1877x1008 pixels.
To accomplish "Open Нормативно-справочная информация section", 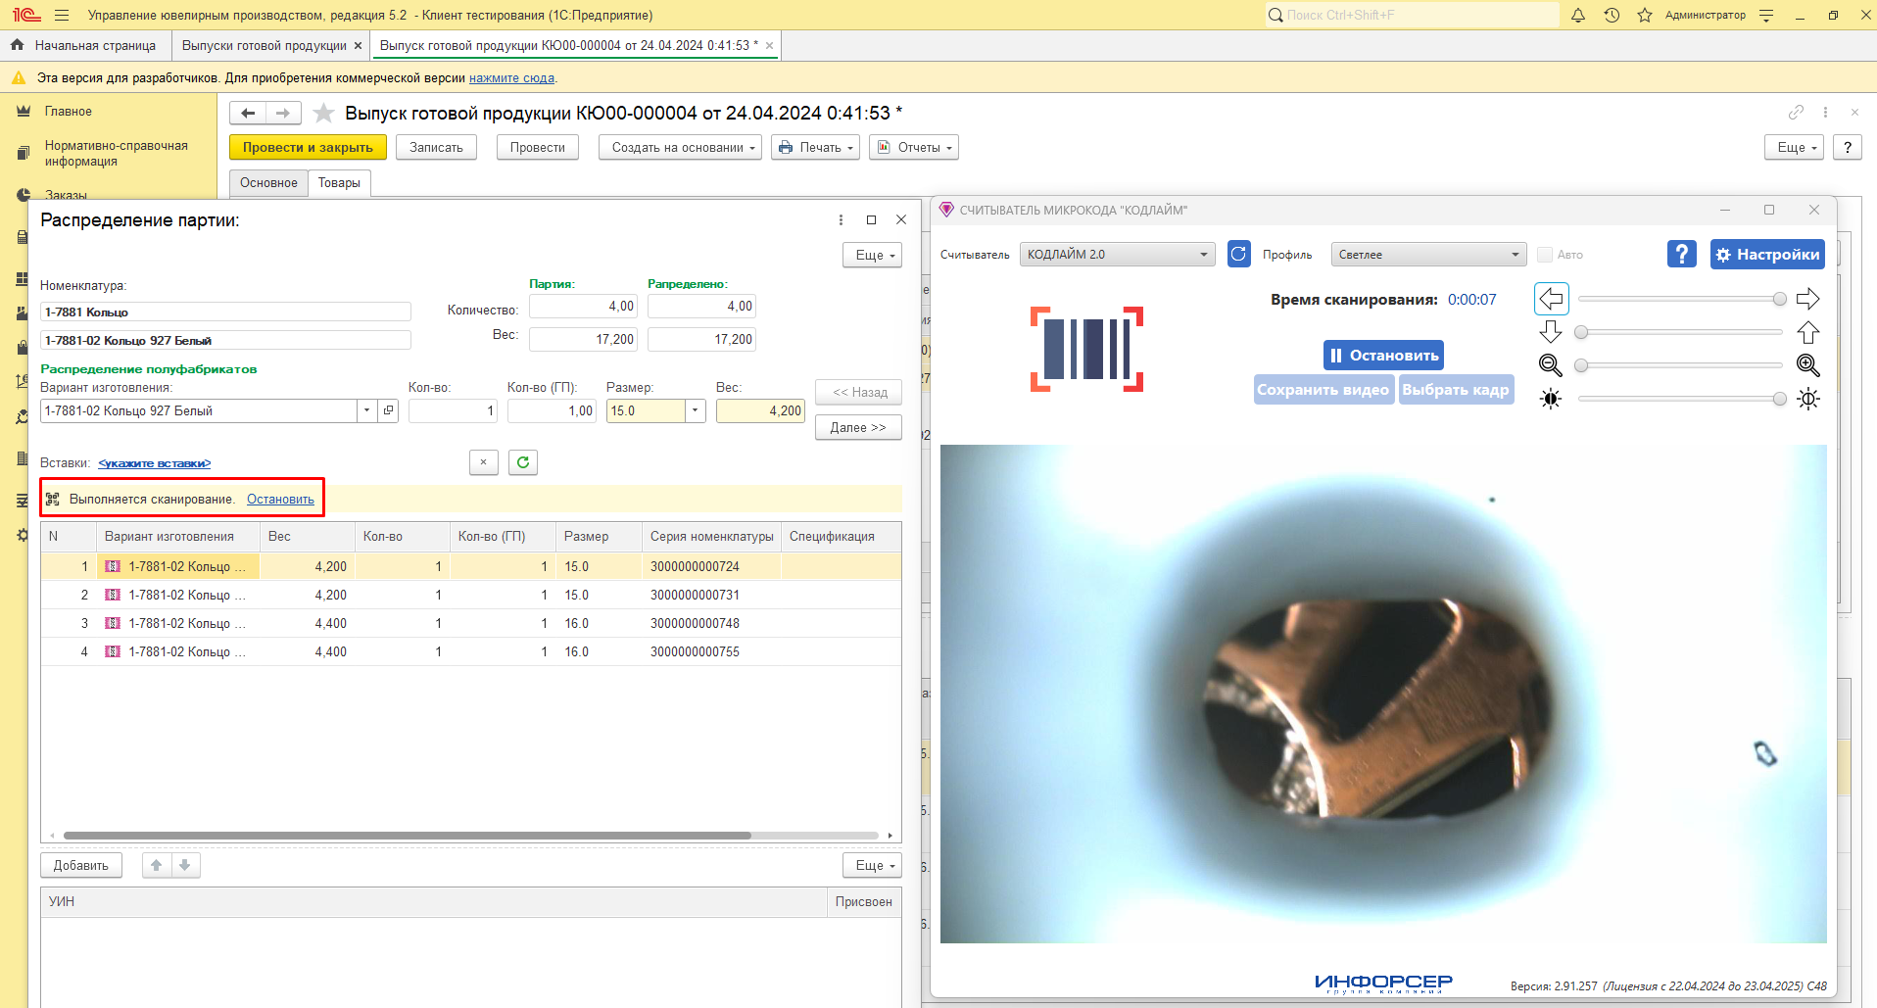I will click(116, 153).
